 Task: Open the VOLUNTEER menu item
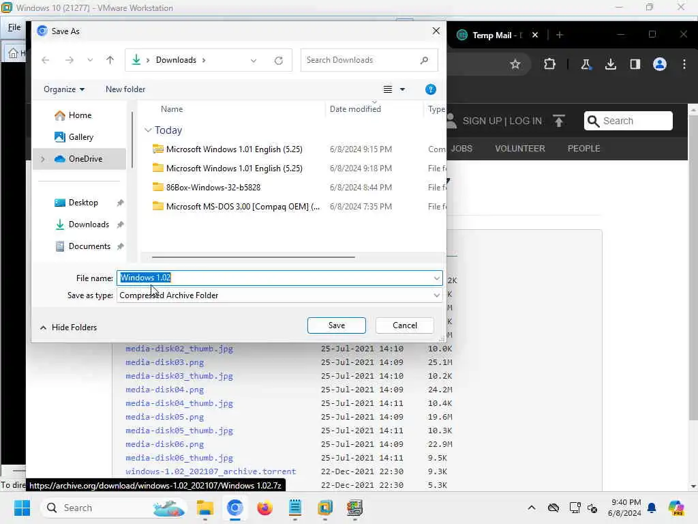point(520,149)
